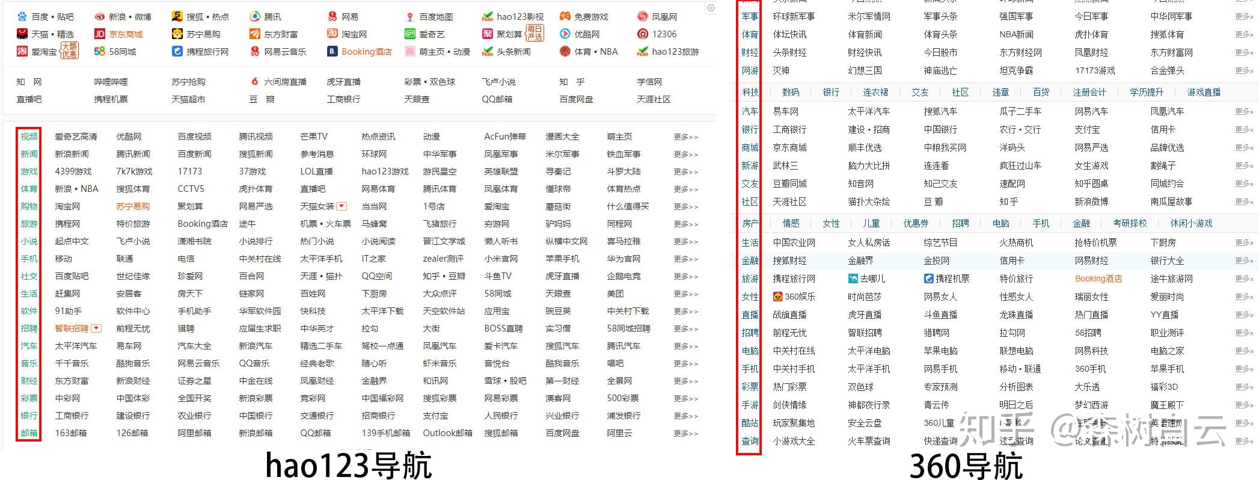This screenshot has height=480, width=1259.
Task: Click the Sina Weibo eye icon
Action: [100, 17]
